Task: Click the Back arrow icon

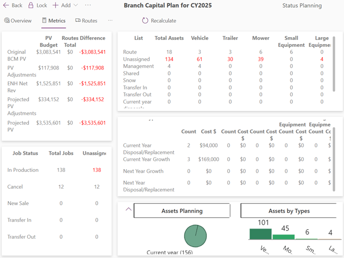Action: point(6,5)
